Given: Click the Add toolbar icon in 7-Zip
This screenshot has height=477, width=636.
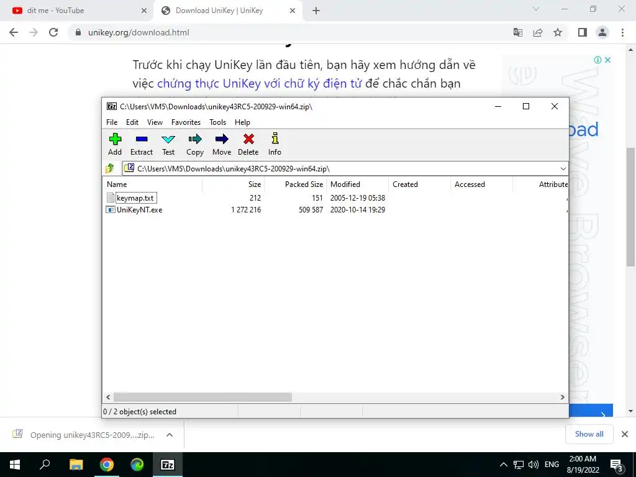Looking at the screenshot, I should click(115, 139).
